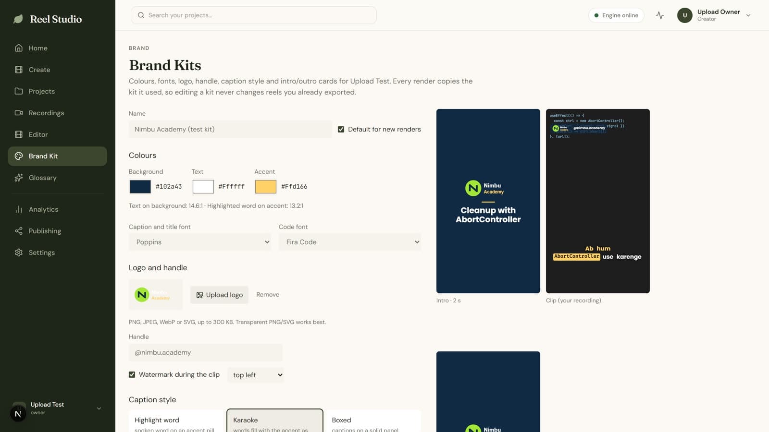Open Recordings in the sidebar
Viewport: 769px width, 432px height.
click(x=57, y=113)
